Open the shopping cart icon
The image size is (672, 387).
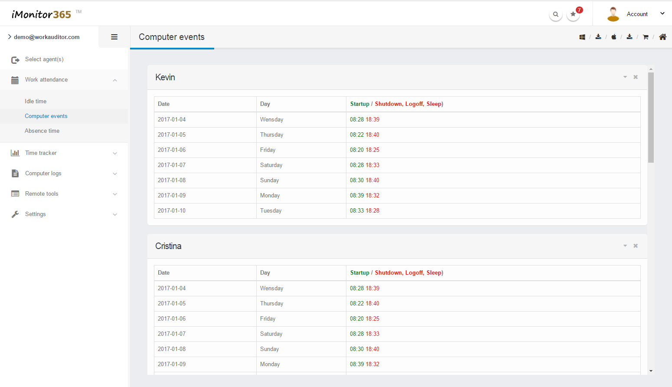tap(646, 37)
